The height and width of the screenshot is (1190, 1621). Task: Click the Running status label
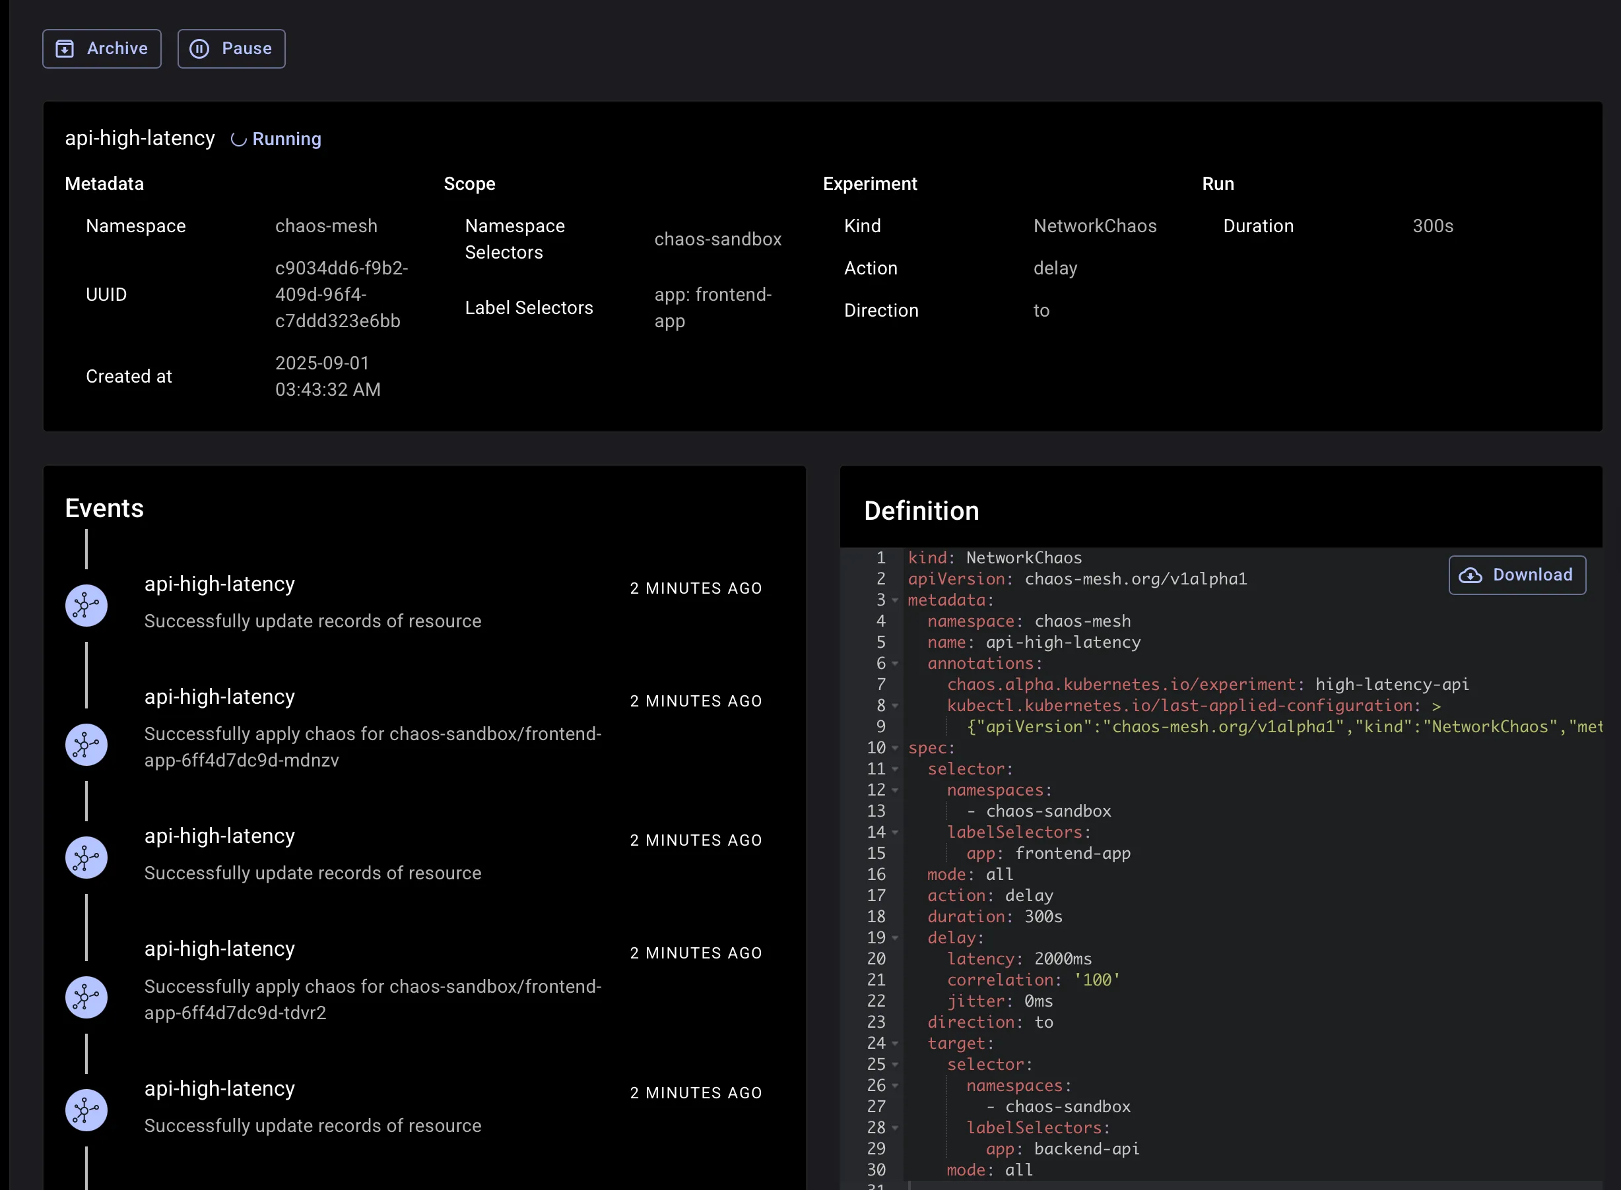tap(287, 139)
